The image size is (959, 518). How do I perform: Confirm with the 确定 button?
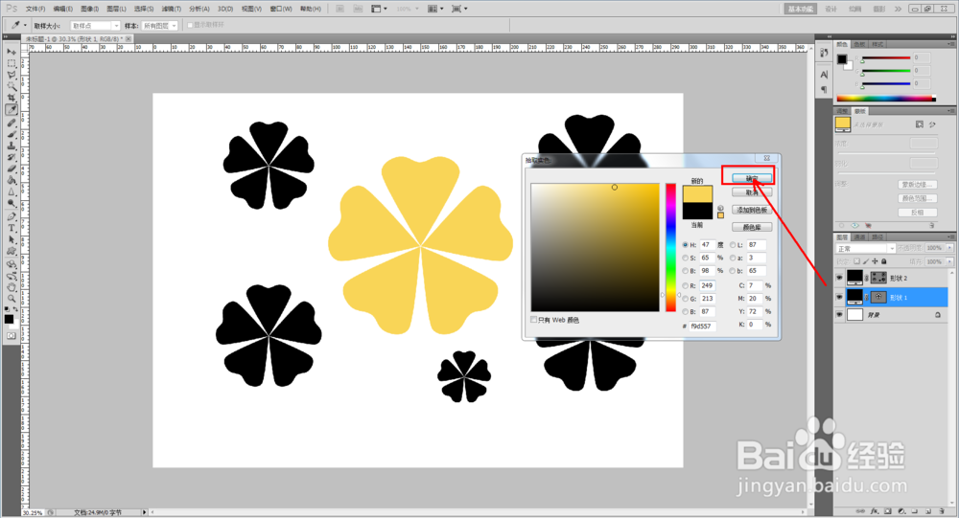752,178
